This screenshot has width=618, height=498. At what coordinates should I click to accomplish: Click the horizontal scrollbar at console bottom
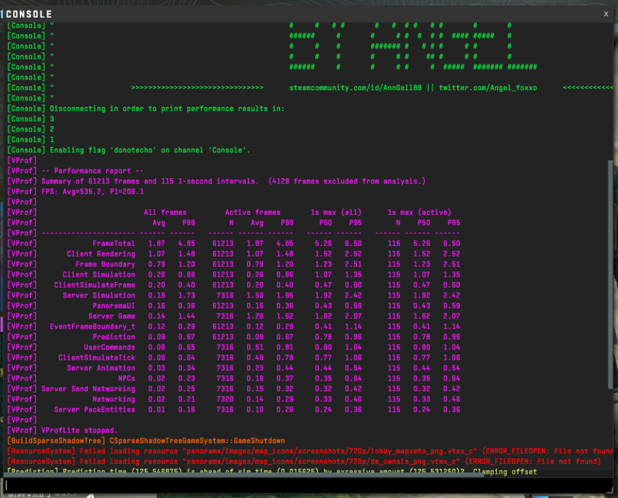coord(244,475)
